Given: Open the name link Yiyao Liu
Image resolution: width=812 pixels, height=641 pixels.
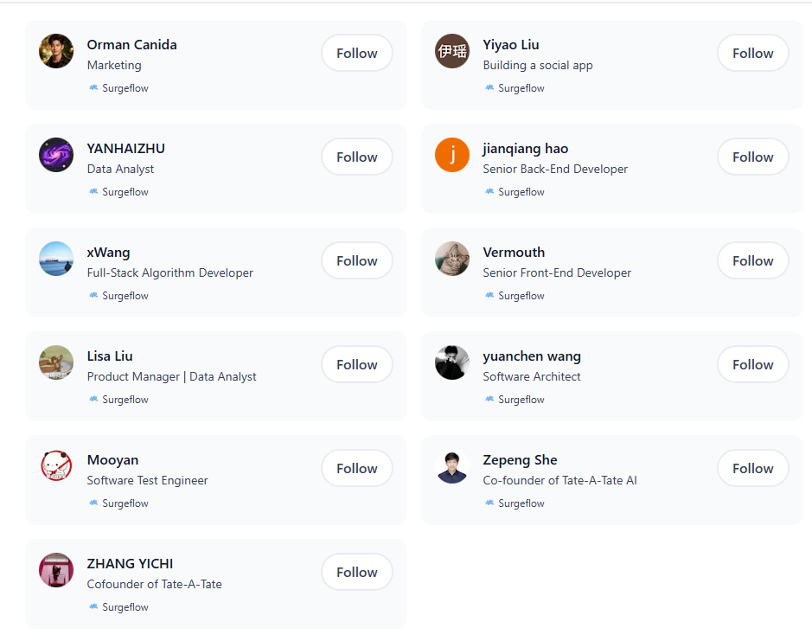Looking at the screenshot, I should tap(510, 45).
